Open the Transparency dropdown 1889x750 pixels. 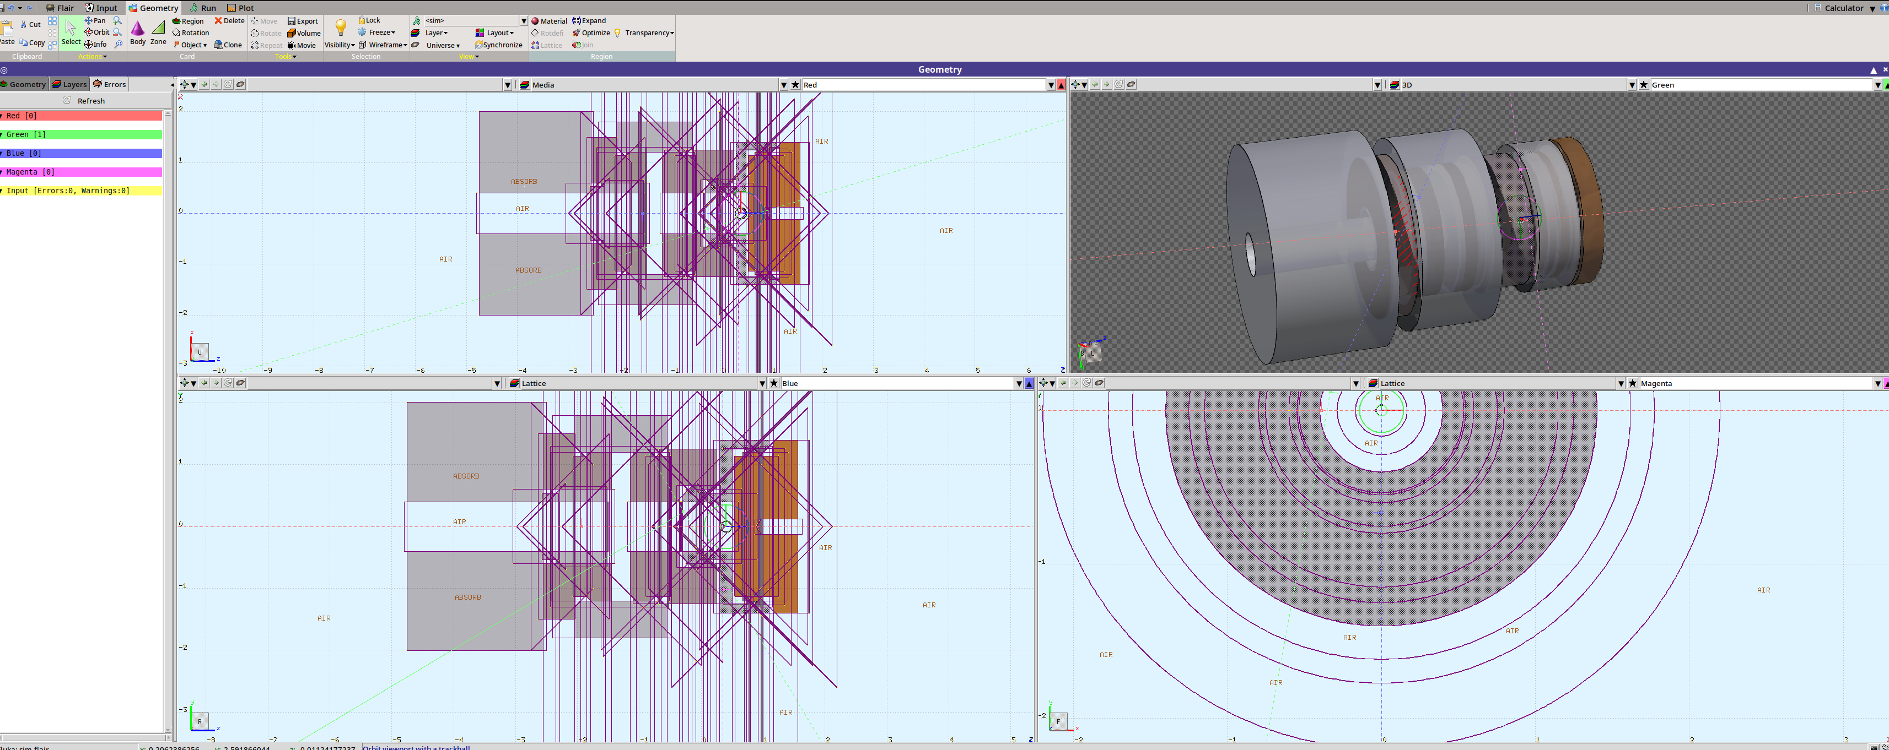[x=649, y=33]
